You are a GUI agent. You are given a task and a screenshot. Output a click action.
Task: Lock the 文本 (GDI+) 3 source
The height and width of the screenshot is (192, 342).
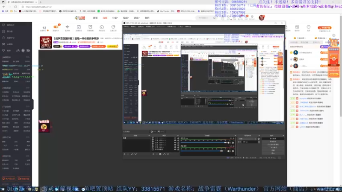click(178, 143)
